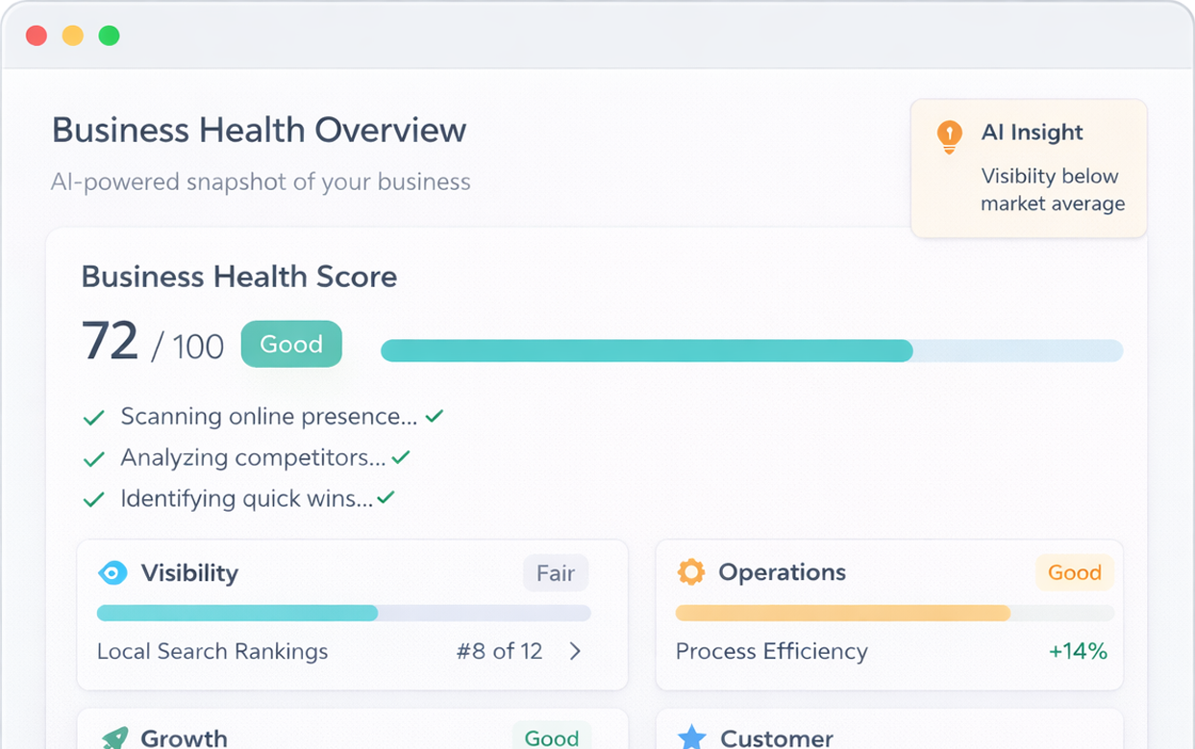Click the trailing checkmark after Scanning online presence
The height and width of the screenshot is (749, 1195).
(435, 416)
